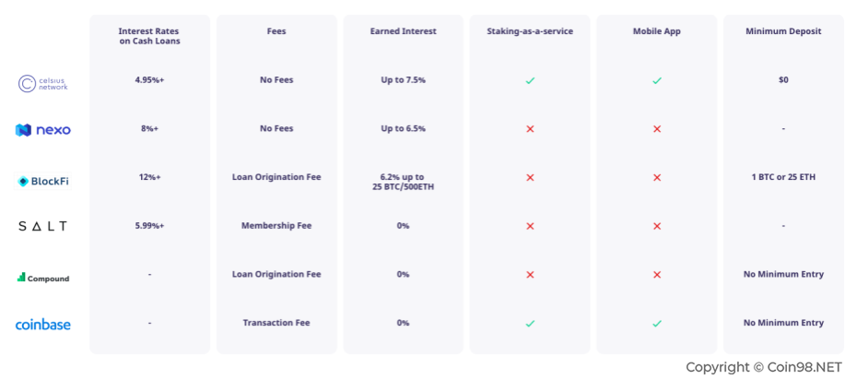This screenshot has width=857, height=380.
Task: Click the Coinbase Transaction Fee cell
Action: [276, 323]
